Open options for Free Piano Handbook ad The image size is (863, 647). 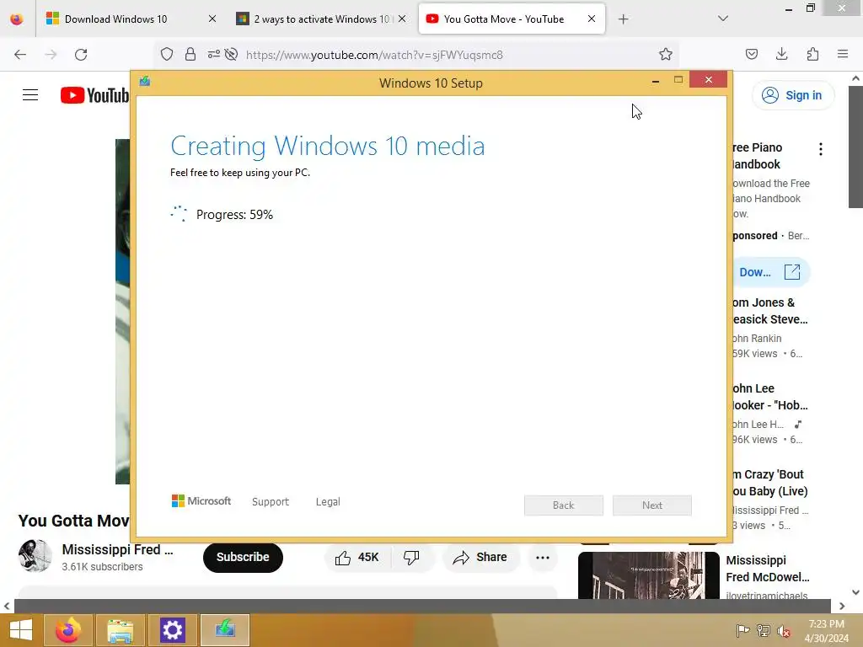[x=821, y=149]
